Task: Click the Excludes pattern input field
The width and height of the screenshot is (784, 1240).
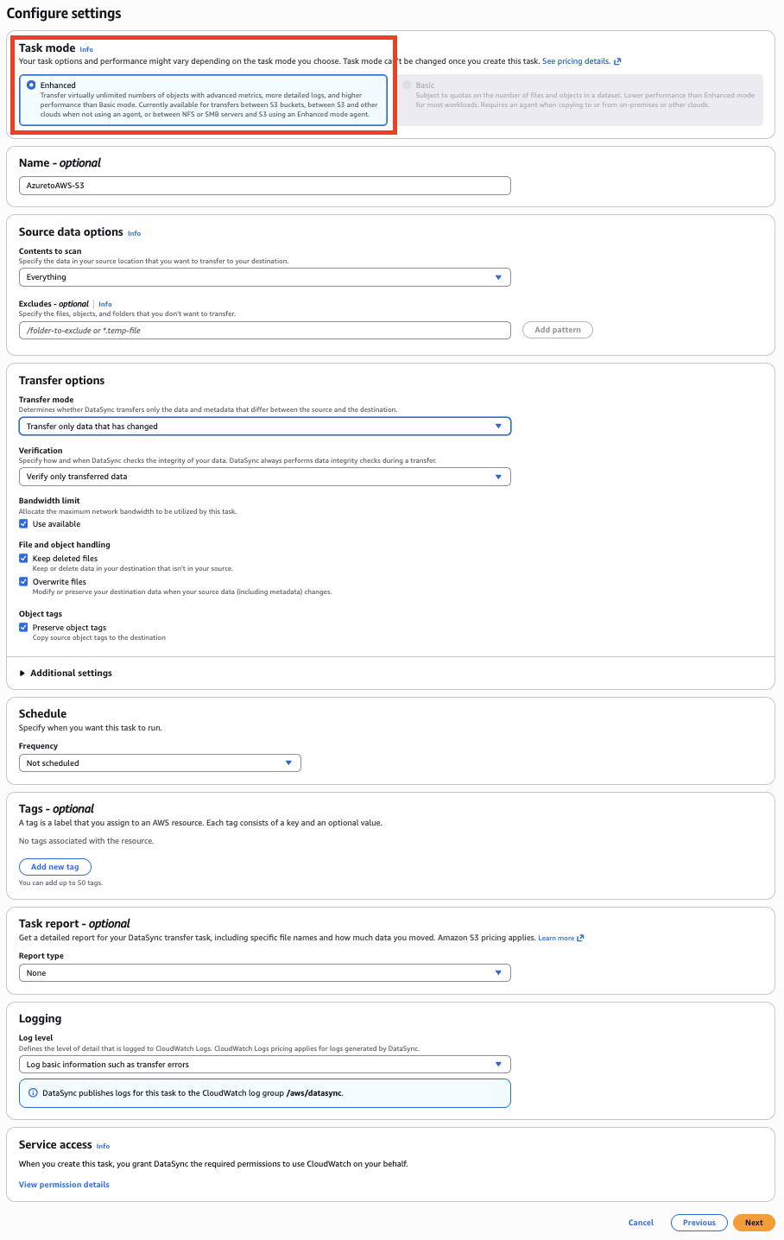Action: click(x=265, y=330)
